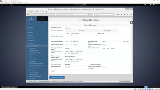The width and height of the screenshot is (160, 90).
Task: Click the Firefox home icon
Action: pyautogui.click(x=124, y=14)
